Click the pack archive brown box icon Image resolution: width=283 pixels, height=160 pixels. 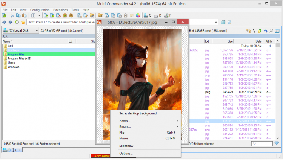click(x=65, y=15)
